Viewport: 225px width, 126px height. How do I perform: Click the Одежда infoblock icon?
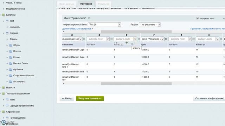point(7,33)
